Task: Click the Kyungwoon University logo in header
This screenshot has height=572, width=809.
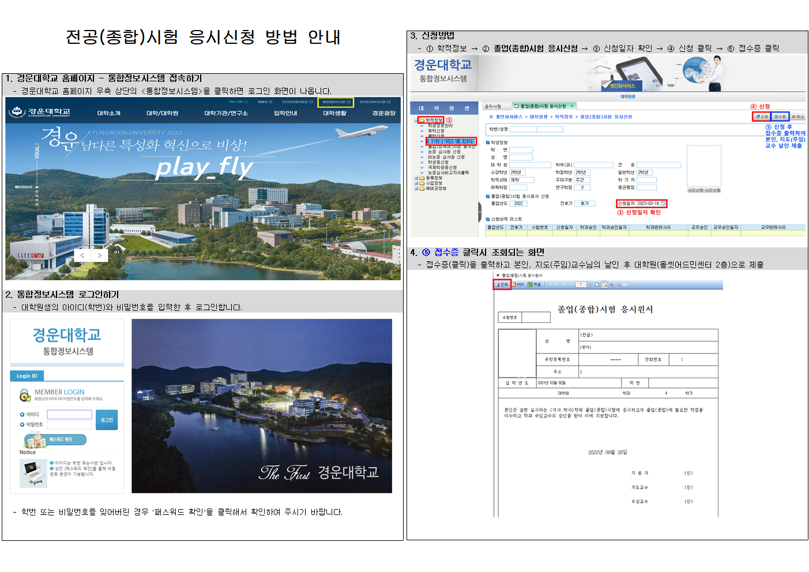Action: click(x=40, y=112)
